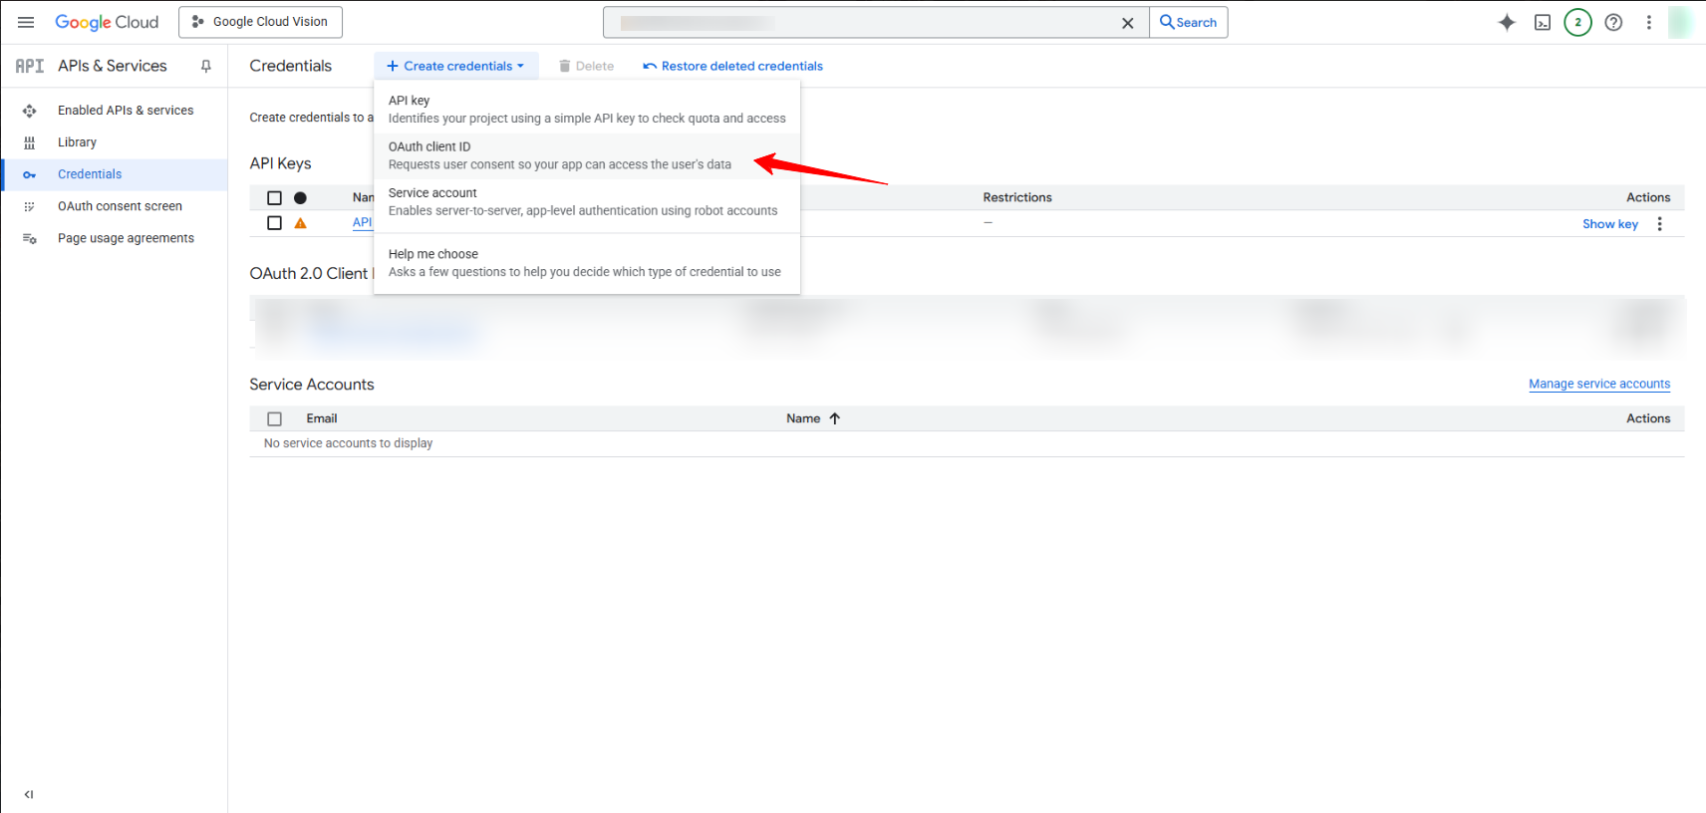This screenshot has height=813, width=1706.
Task: Open the hamburger navigation menu
Action: tap(26, 22)
